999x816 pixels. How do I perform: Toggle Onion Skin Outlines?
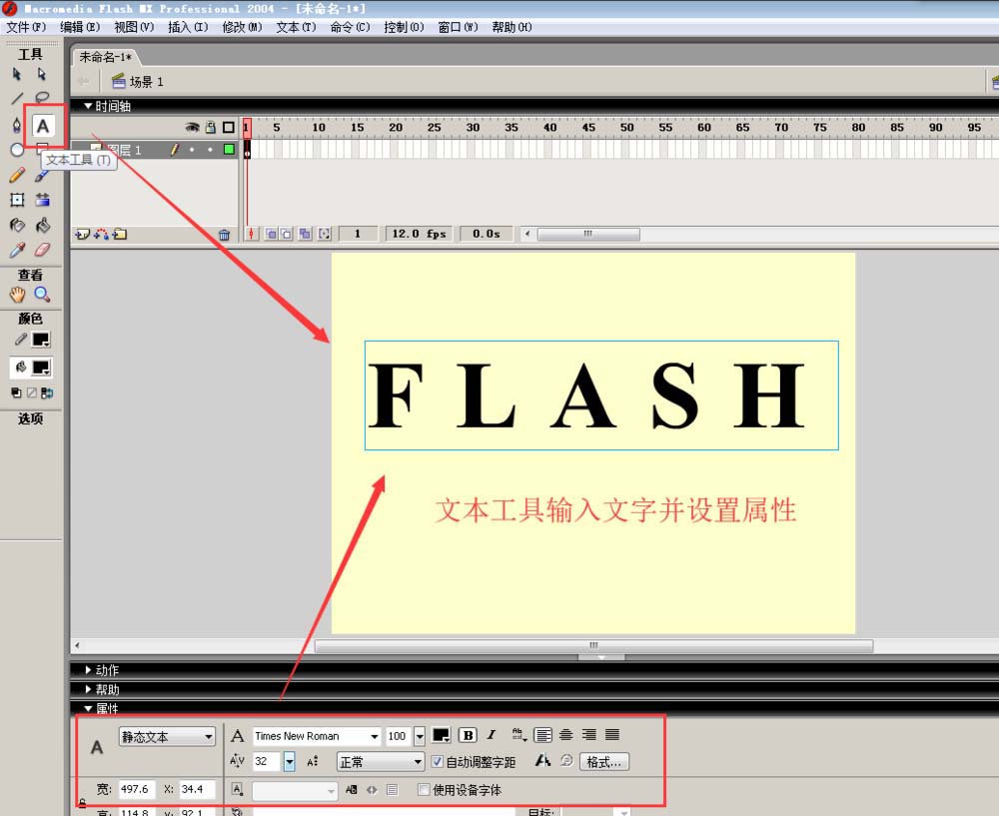(287, 234)
